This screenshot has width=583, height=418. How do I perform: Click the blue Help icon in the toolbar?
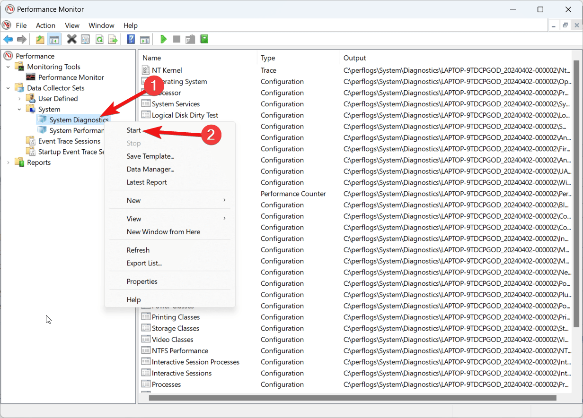[x=131, y=39]
